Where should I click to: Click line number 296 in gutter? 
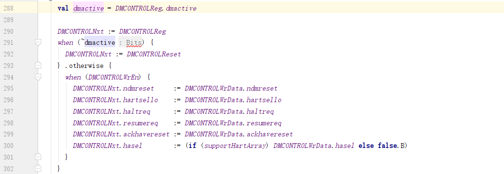click(x=8, y=100)
